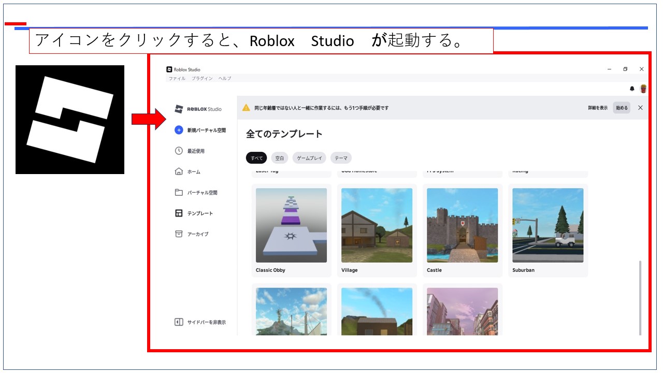Click the Roblox Studio title bar icon
The width and height of the screenshot is (663, 373).
(x=169, y=69)
